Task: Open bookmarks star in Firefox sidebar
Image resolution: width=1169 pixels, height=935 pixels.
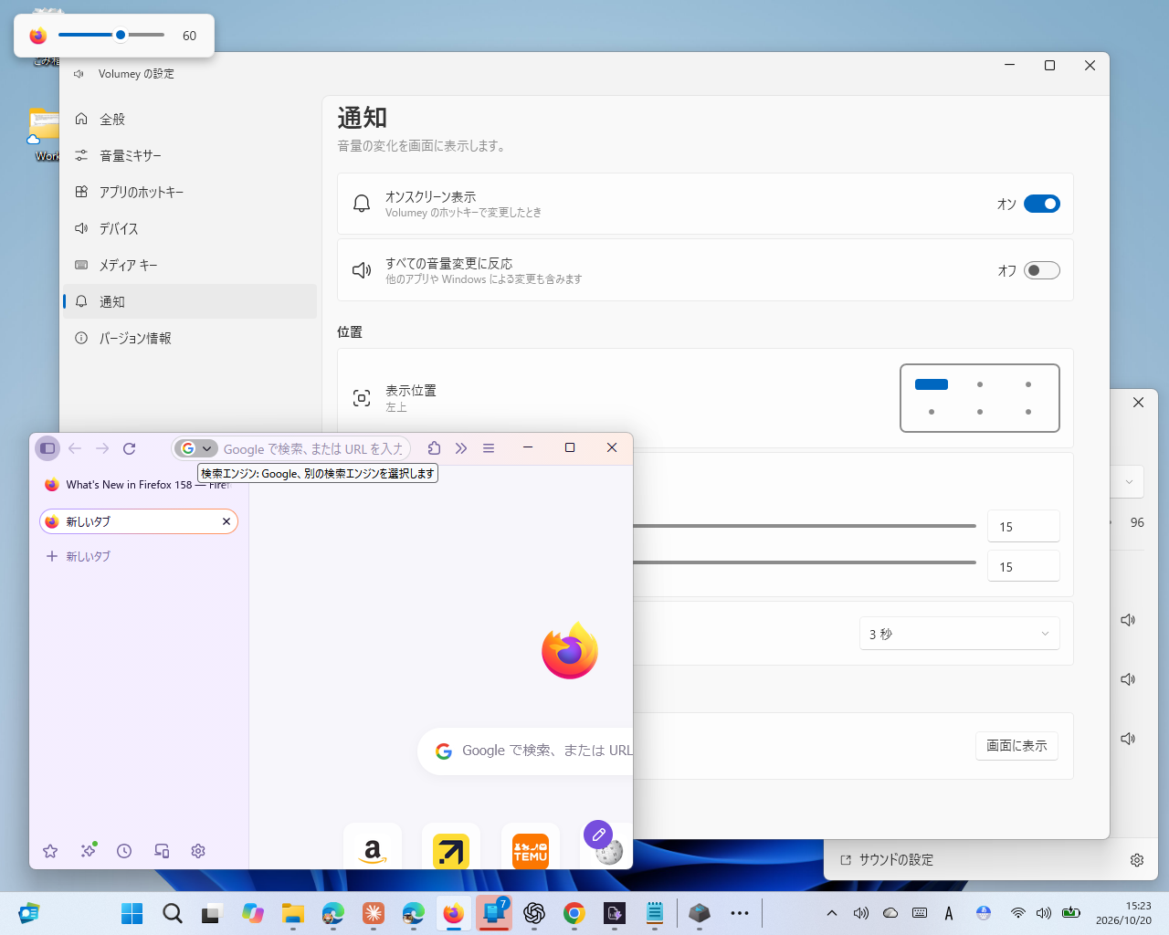Action: coord(50,851)
